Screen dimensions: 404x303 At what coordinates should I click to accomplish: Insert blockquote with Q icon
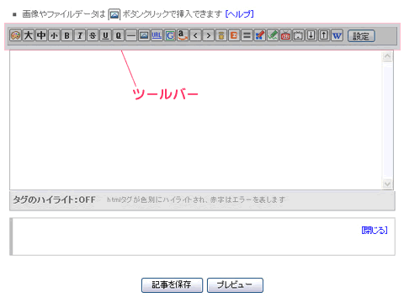119,35
